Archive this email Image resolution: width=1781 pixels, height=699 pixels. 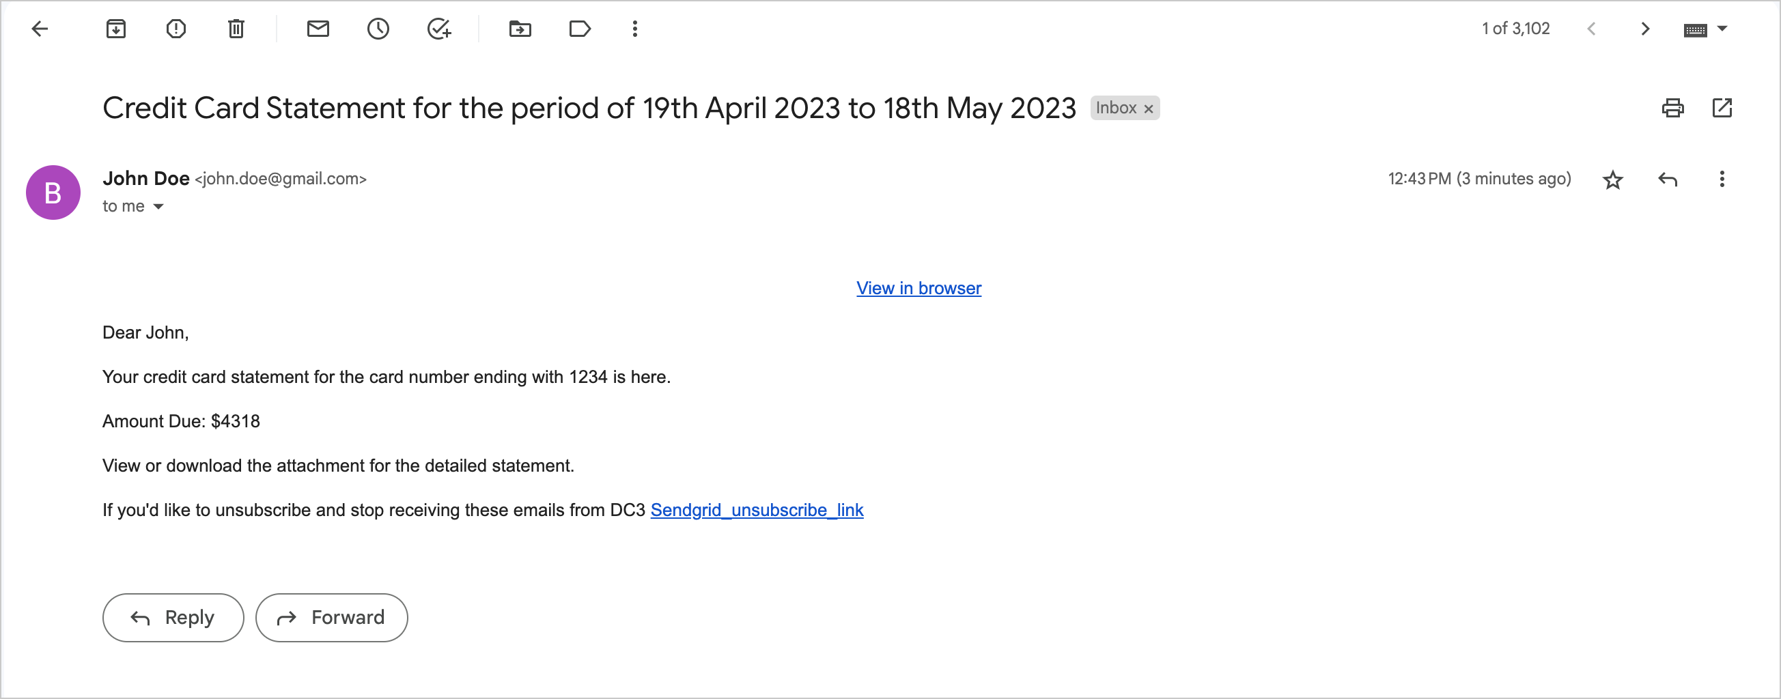click(x=115, y=29)
